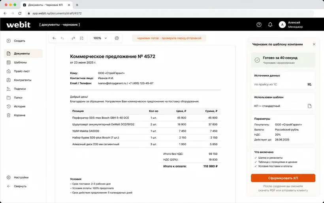Click the Таблица с позициями и ценами item
This screenshot has width=324, height=203.
click(276, 162)
